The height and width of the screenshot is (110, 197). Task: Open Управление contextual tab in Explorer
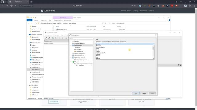[x=63, y=18]
